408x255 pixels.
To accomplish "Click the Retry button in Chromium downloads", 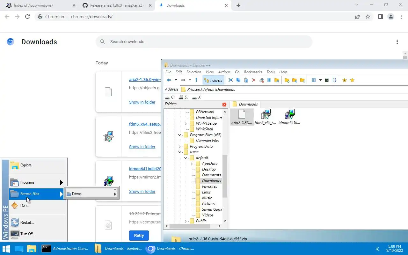I will [139, 235].
